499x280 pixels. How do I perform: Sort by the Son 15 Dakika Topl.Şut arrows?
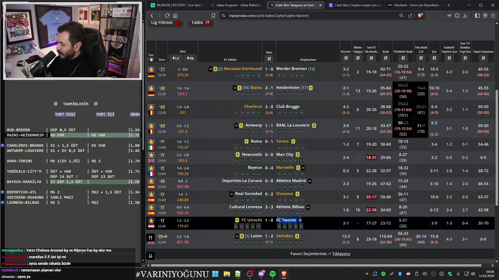click(465, 58)
